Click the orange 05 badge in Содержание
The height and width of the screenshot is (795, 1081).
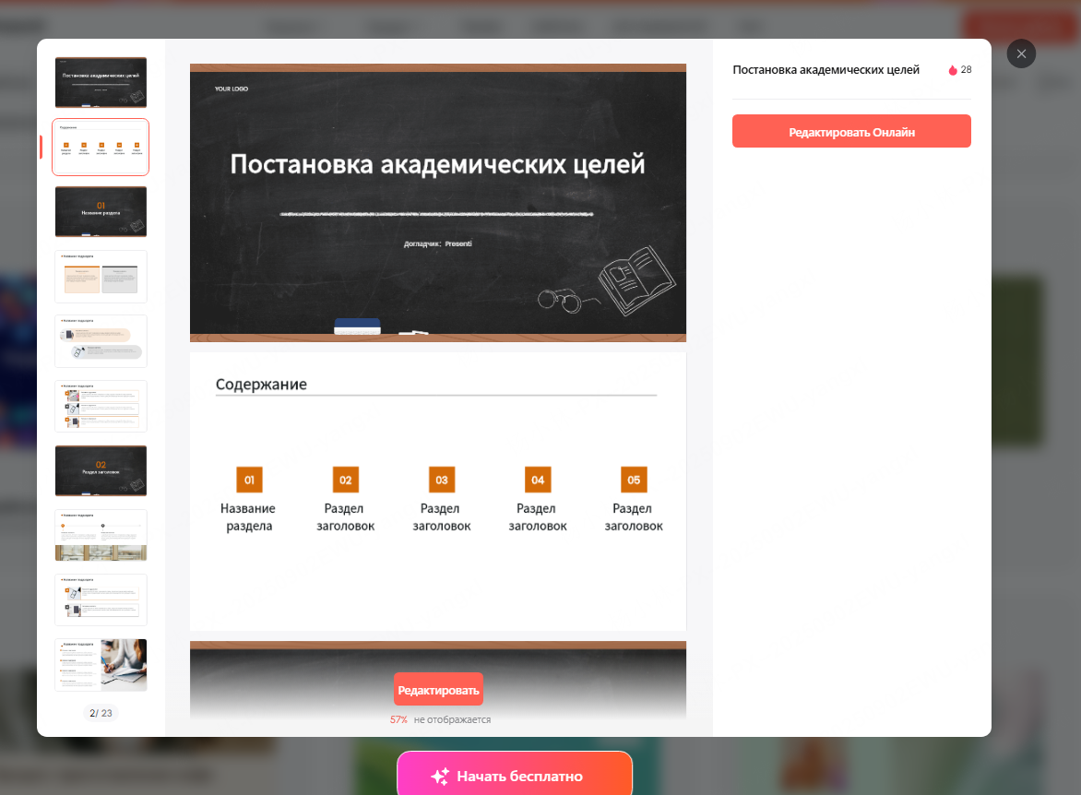point(634,480)
